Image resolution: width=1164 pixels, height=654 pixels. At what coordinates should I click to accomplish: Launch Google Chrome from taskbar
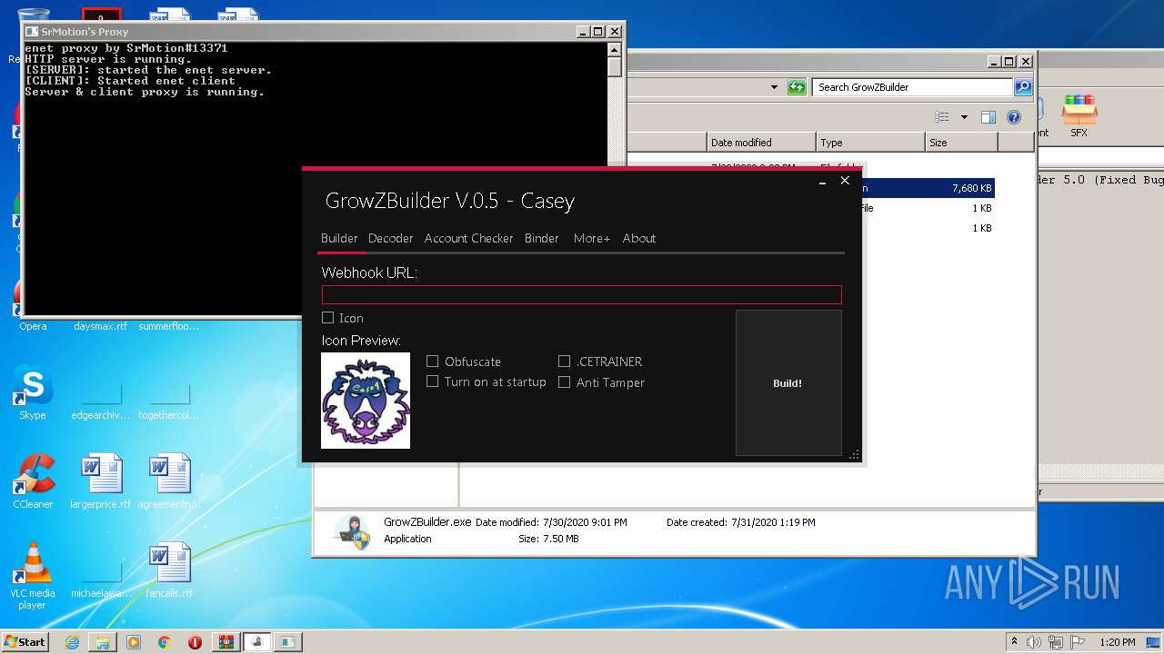click(165, 642)
